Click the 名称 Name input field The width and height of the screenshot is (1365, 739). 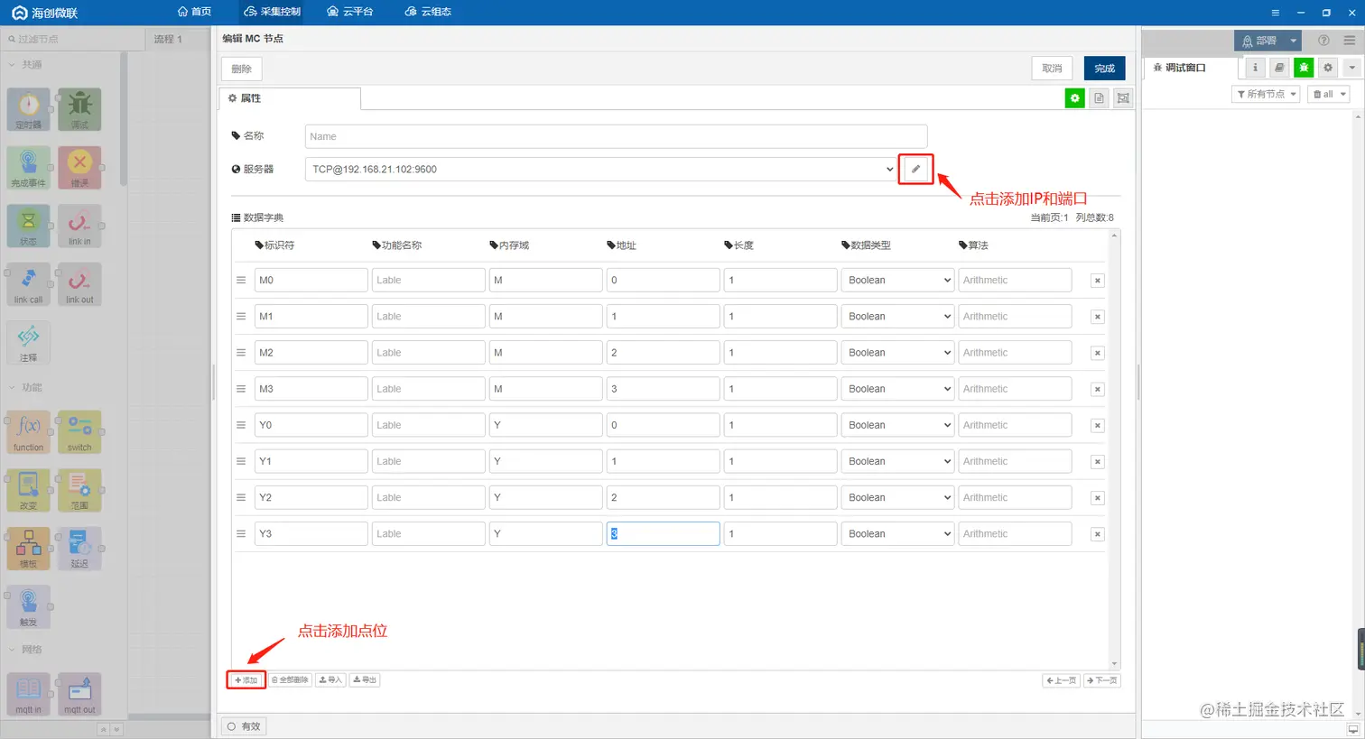(x=616, y=136)
